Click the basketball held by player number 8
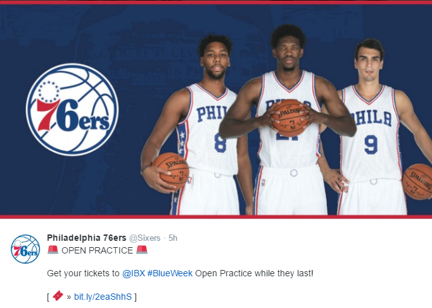Viewport: 432px width, 308px height. [171, 172]
